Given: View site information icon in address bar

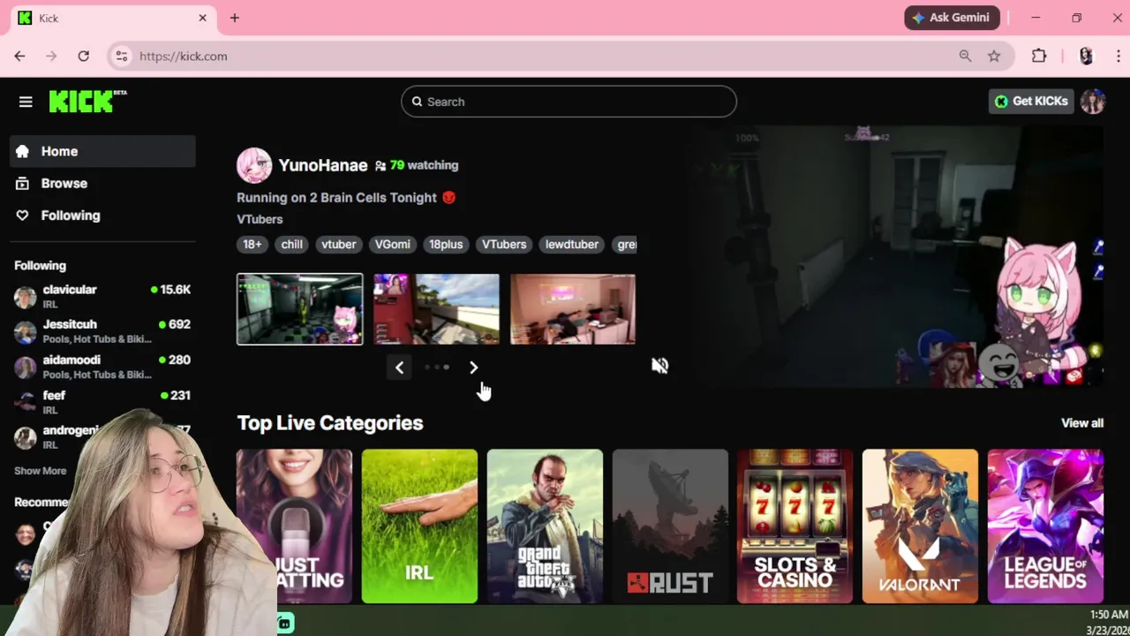Looking at the screenshot, I should coord(122,56).
